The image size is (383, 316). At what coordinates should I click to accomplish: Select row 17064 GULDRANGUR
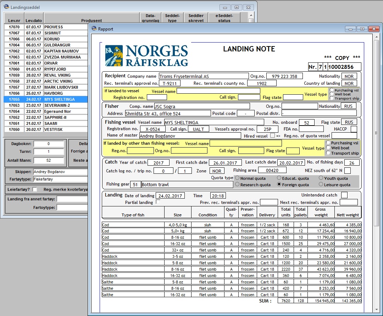(46, 45)
